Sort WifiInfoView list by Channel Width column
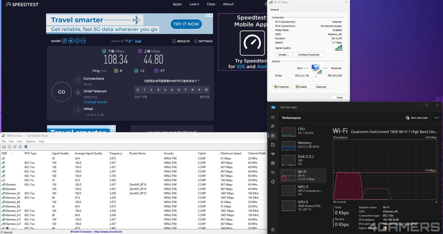The image size is (443, 234). [x=257, y=153]
